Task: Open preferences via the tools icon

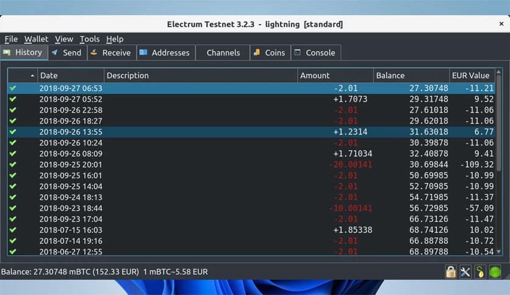Action: pyautogui.click(x=465, y=272)
